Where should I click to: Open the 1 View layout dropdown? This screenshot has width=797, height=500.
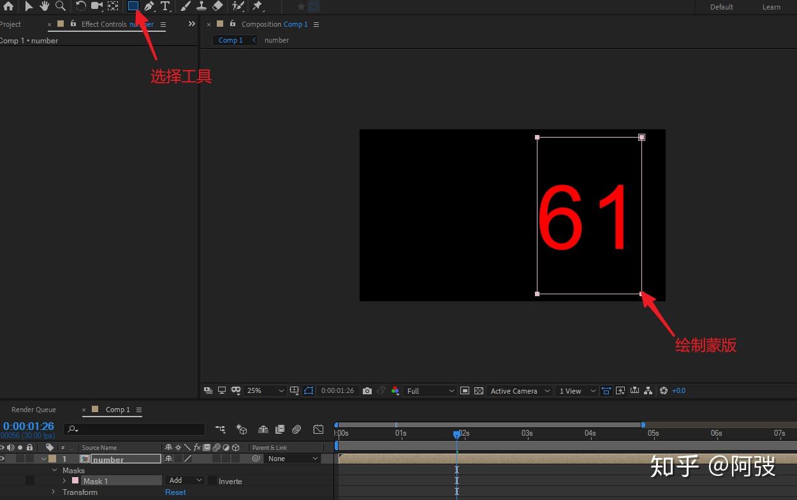pos(576,390)
